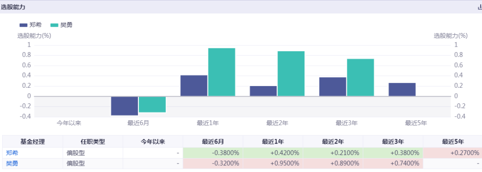Click 郑希's 最近6月 negative bar
Image resolution: width=482 pixels, height=172 pixels.
125,106
